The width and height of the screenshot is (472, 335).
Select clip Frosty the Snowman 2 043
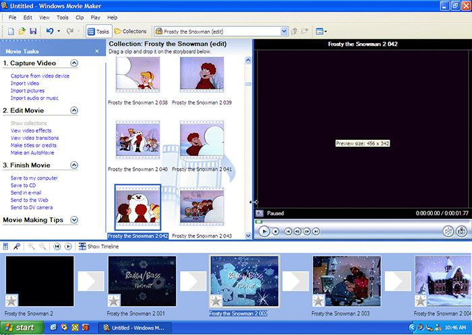(202, 207)
